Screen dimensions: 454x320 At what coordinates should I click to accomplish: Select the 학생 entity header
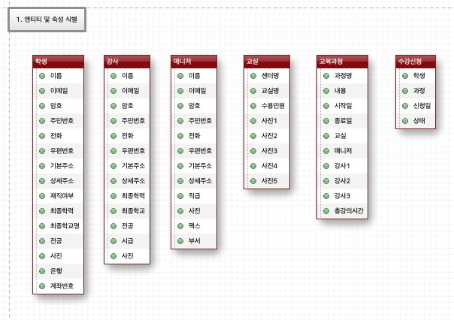point(58,62)
